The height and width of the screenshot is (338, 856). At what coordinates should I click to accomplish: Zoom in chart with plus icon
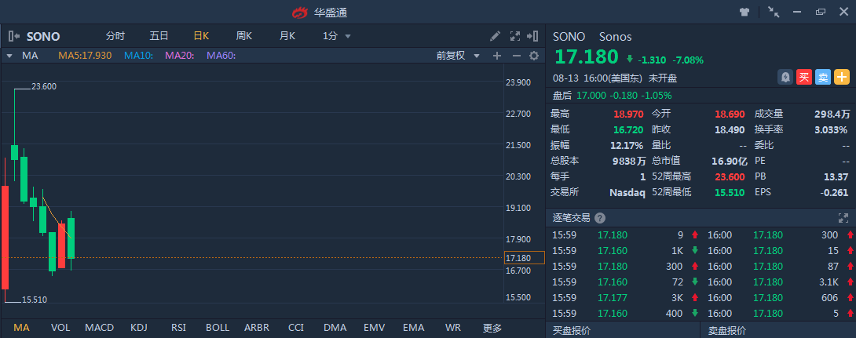click(x=496, y=56)
